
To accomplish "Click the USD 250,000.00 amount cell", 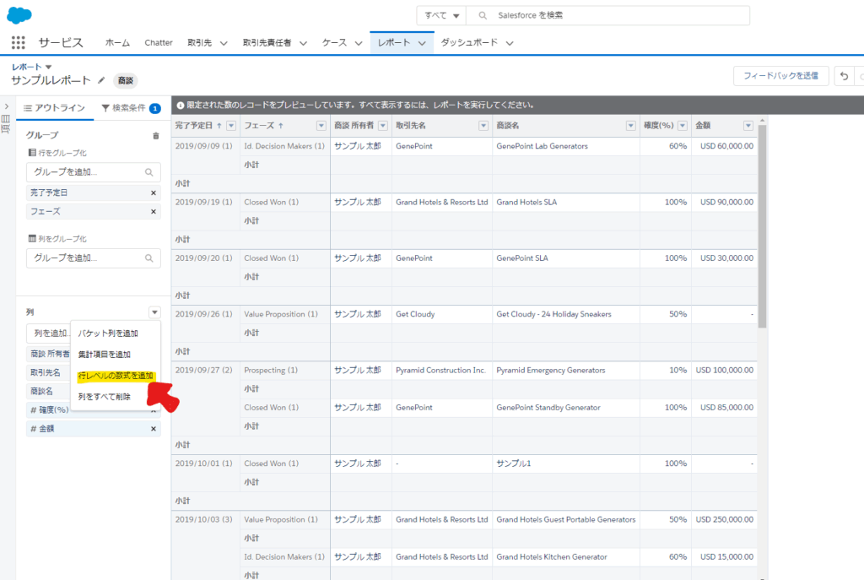I will tap(724, 520).
